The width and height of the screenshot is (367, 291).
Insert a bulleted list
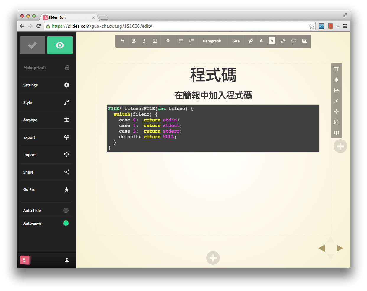click(181, 41)
